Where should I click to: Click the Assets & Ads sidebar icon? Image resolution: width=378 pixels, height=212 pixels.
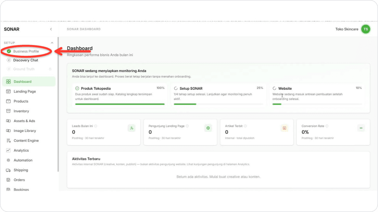click(8, 121)
